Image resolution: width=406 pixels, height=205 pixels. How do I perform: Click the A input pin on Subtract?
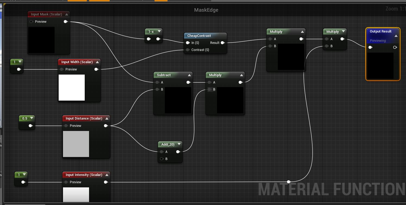157,82
